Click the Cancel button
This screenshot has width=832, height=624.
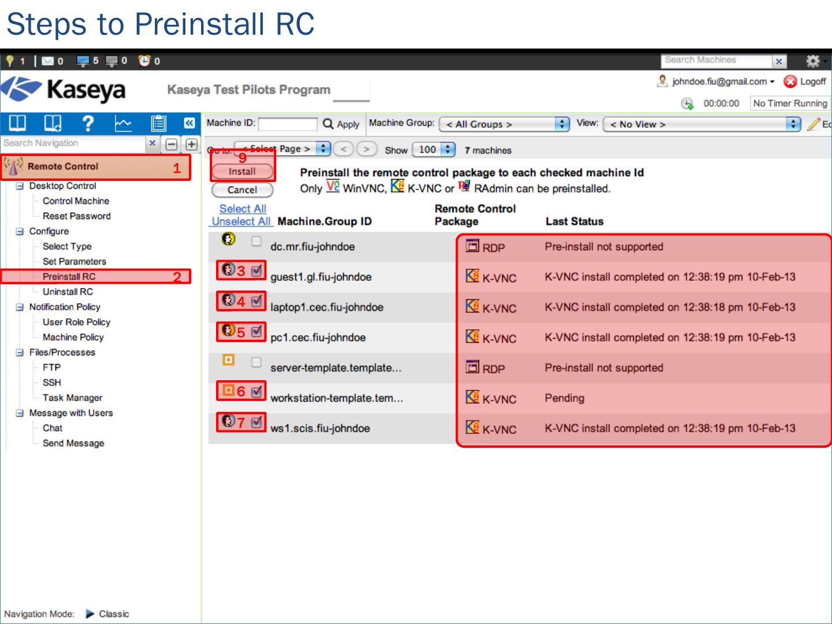tap(242, 190)
